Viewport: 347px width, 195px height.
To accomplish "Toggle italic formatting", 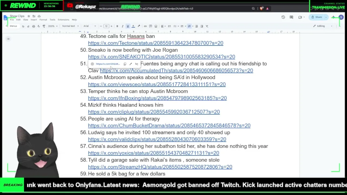I will [123, 26].
